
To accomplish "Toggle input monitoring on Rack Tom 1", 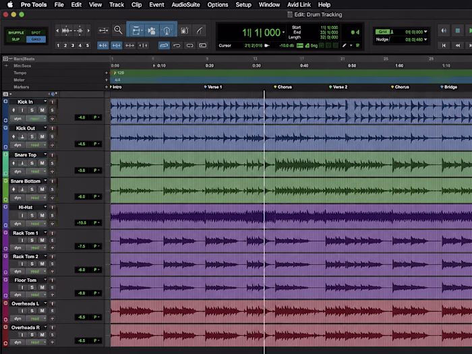I will (x=22, y=240).
